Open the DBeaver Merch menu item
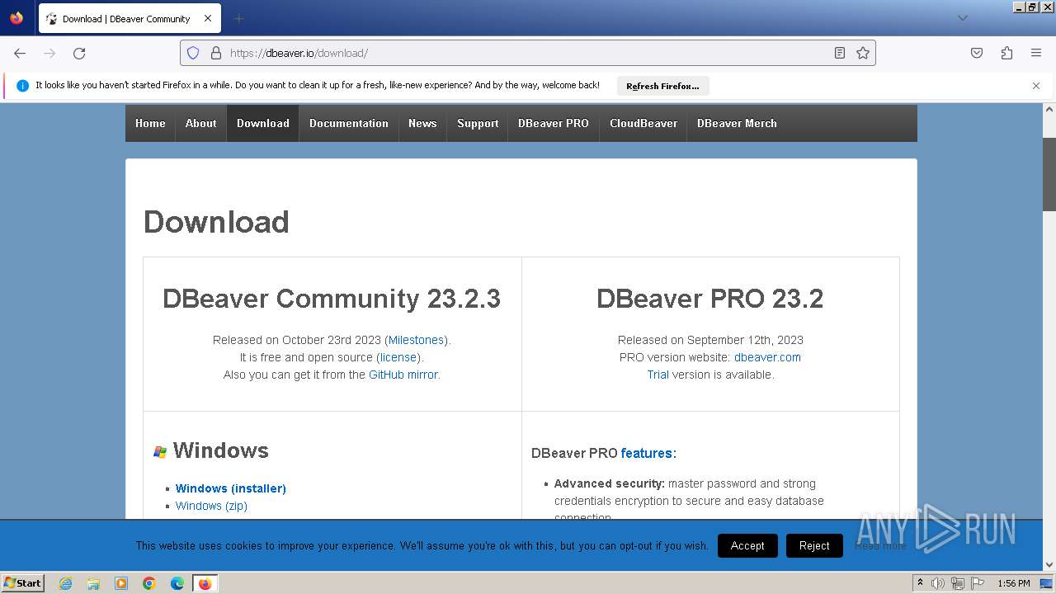This screenshot has height=594, width=1056. 737,123
